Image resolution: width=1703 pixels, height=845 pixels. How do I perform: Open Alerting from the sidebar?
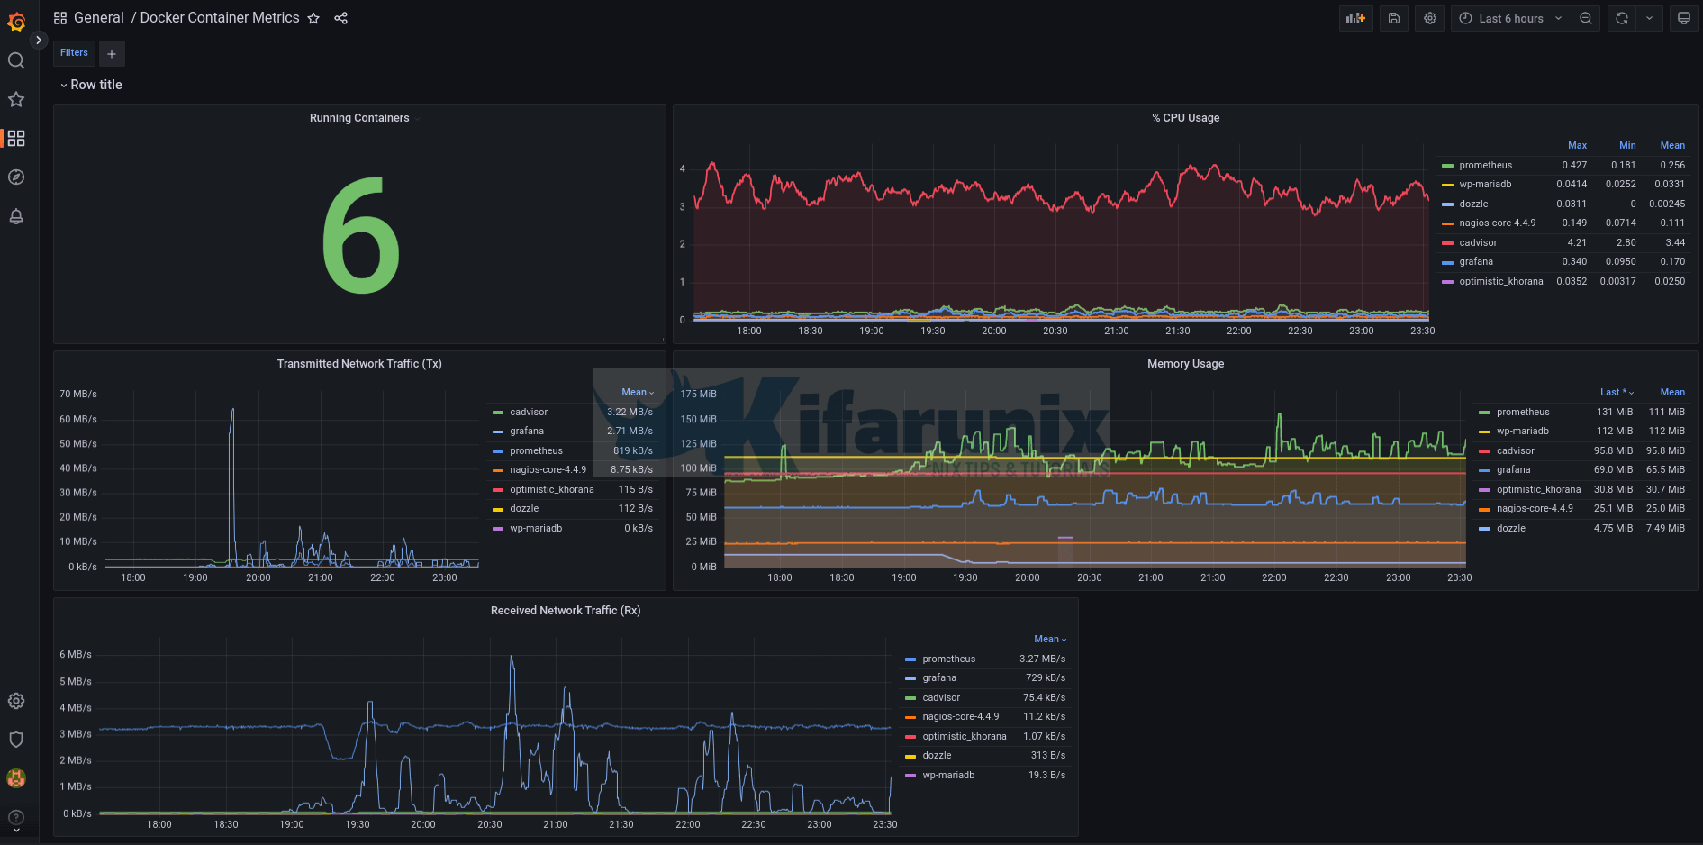click(x=15, y=217)
